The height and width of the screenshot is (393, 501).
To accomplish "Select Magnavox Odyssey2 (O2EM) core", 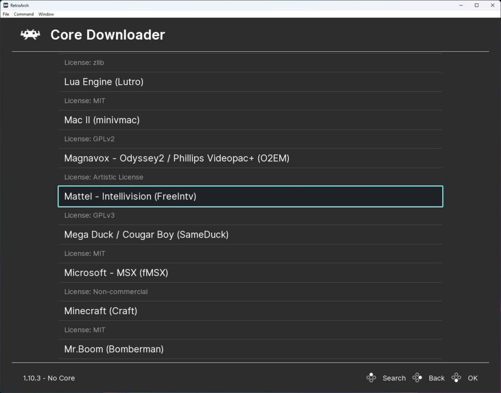I will pos(250,158).
